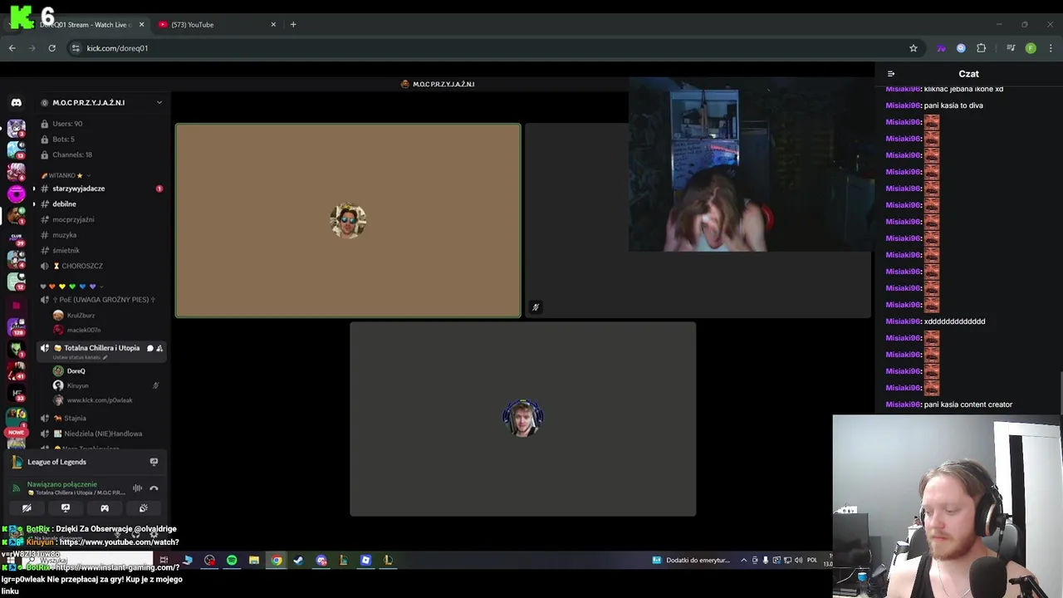1063x598 pixels.
Task: Click the gray voice participant tile with blond avatar
Action: pos(522,419)
